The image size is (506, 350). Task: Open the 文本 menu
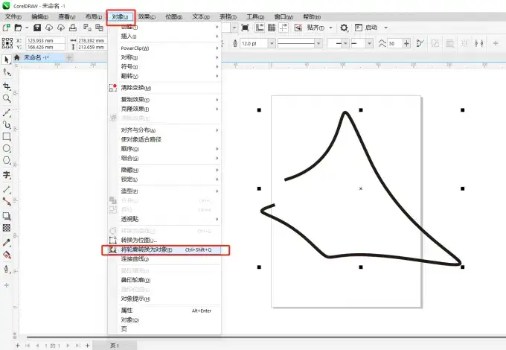[x=201, y=17]
